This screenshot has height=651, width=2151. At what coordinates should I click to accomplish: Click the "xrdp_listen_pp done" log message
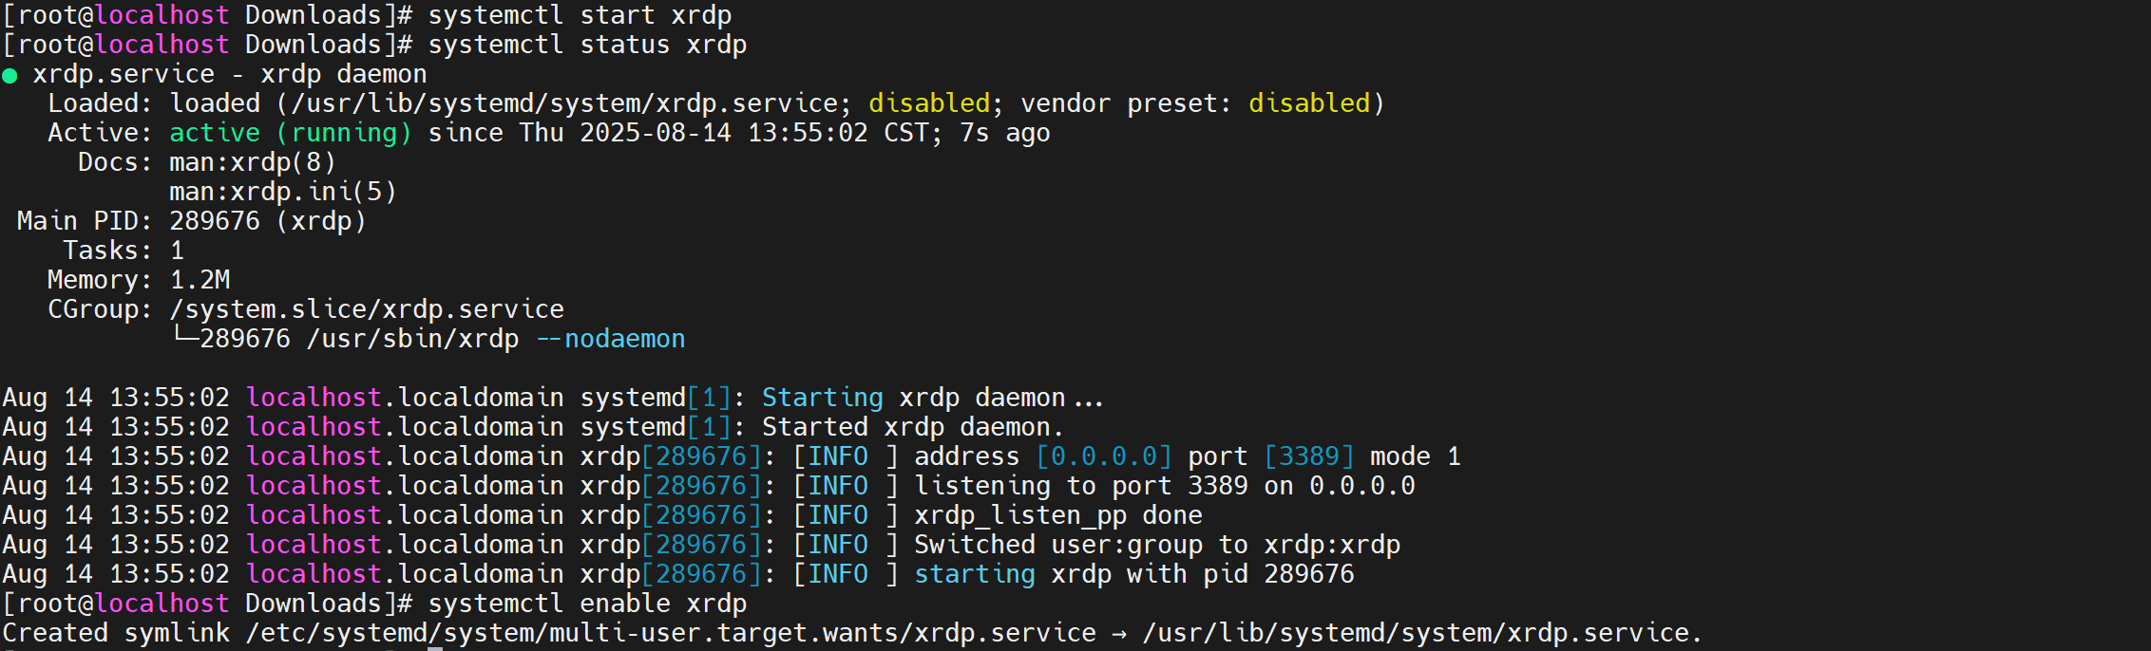coord(1057,515)
